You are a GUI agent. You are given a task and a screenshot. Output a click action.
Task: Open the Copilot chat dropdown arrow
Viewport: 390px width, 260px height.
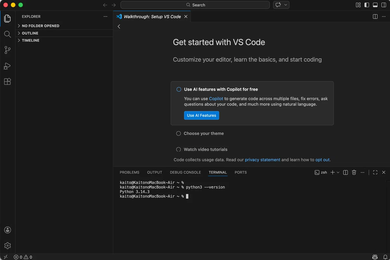tap(286, 5)
